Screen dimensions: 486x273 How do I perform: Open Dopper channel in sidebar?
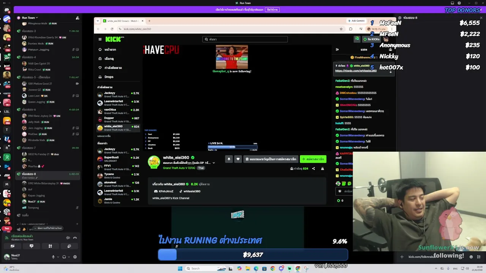point(118,119)
